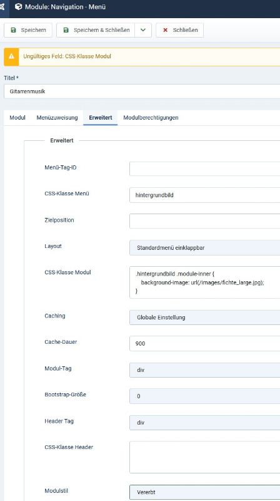Open the Caching dropdown Globale Einstellung
The width and height of the screenshot is (280, 501).
(205, 318)
